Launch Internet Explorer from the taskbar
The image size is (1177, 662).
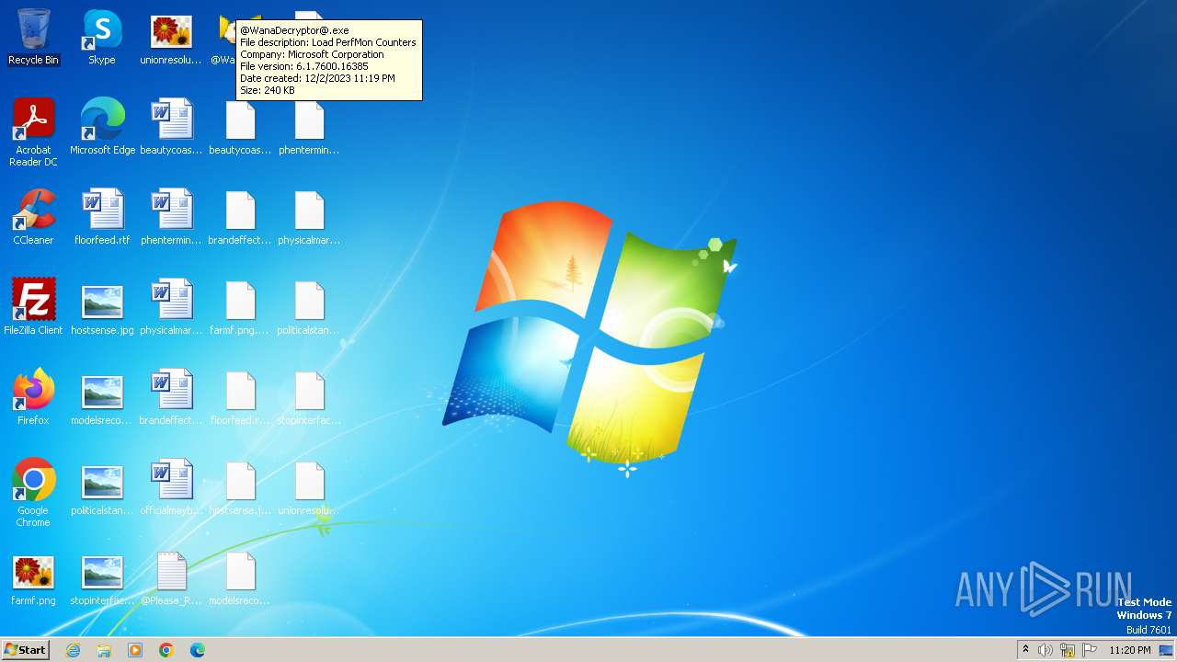(73, 650)
